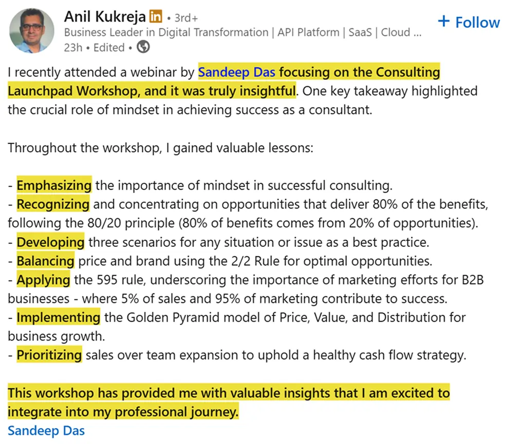Click the Business Leader headline text
This screenshot has width=507, height=444.
click(x=242, y=32)
